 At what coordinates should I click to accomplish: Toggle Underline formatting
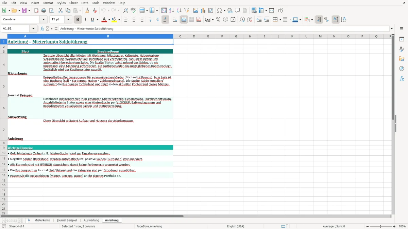point(92,20)
